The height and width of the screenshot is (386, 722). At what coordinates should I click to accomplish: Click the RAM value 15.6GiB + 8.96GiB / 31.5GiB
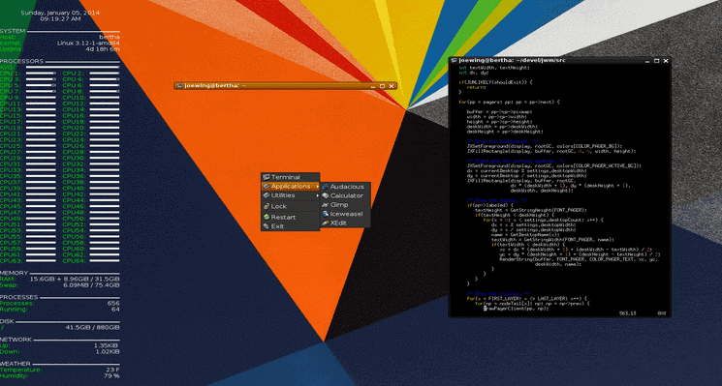(75, 280)
